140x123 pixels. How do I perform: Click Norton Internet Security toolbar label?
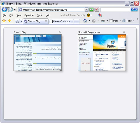click(73, 15)
